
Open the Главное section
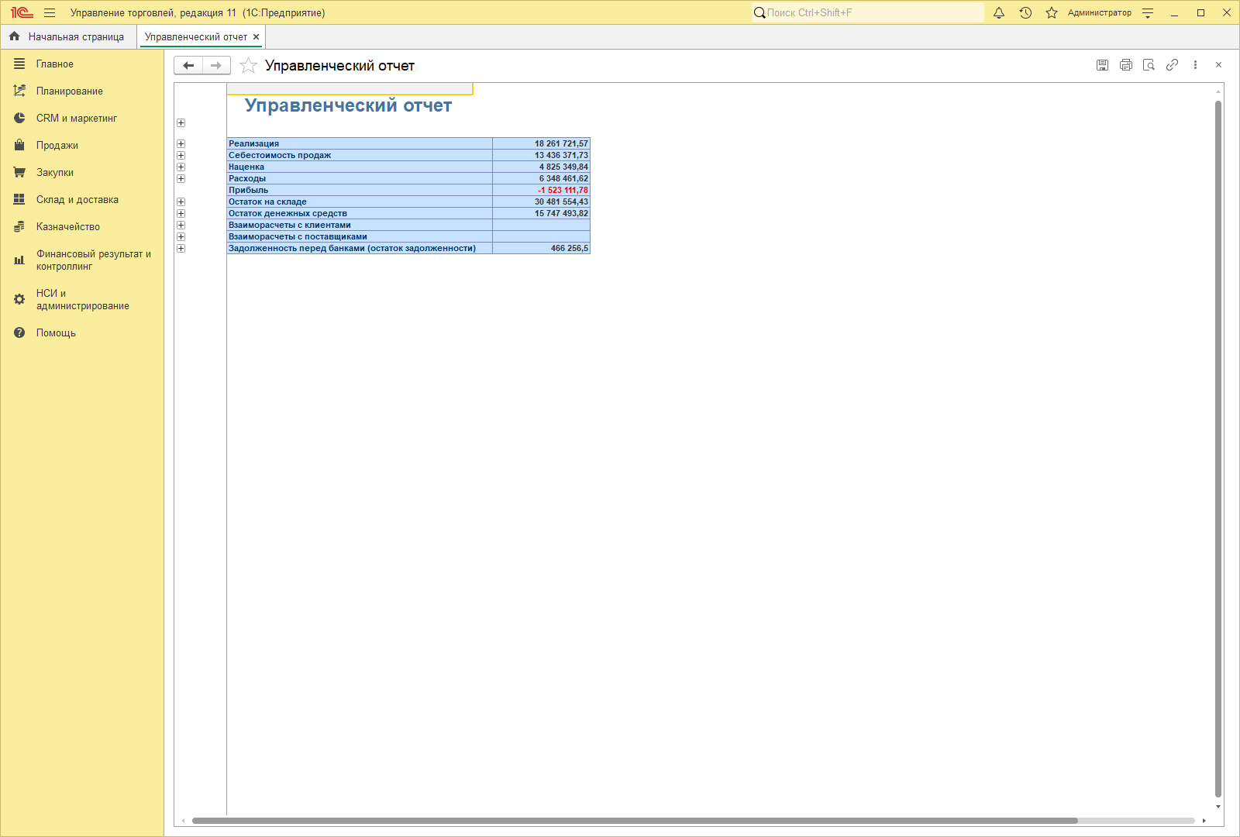pos(82,64)
